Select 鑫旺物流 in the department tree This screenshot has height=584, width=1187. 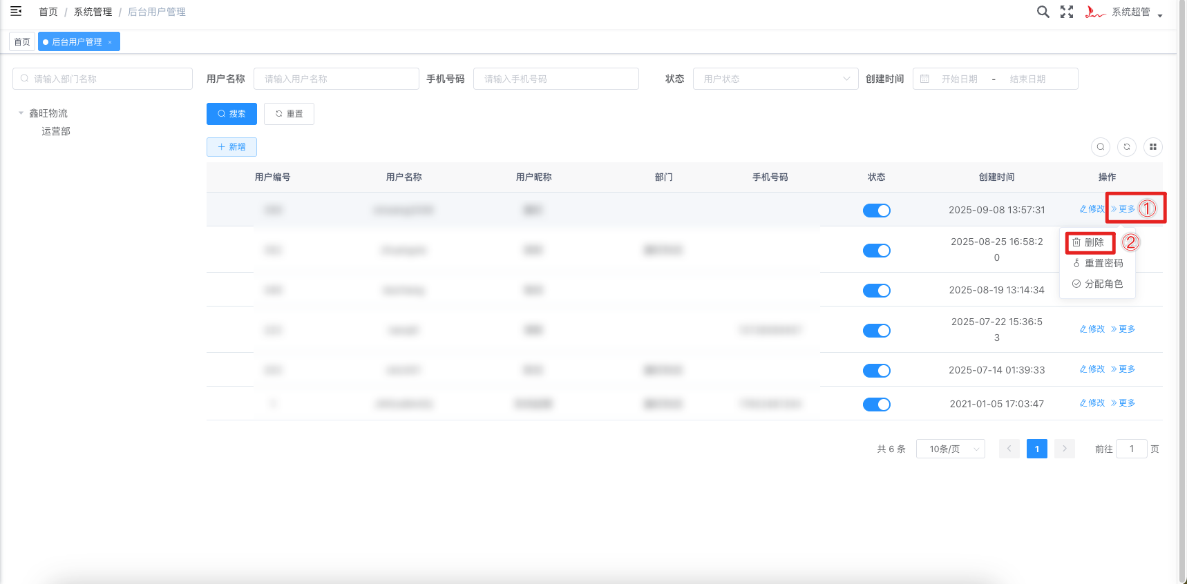48,113
